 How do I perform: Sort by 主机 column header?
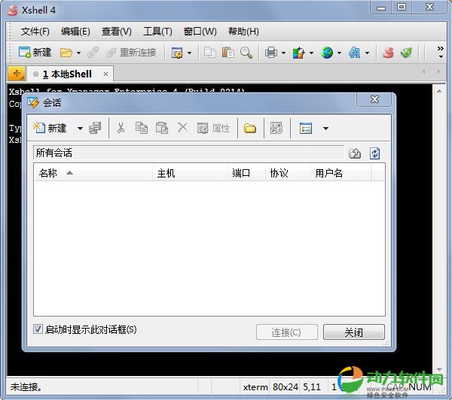pos(191,173)
